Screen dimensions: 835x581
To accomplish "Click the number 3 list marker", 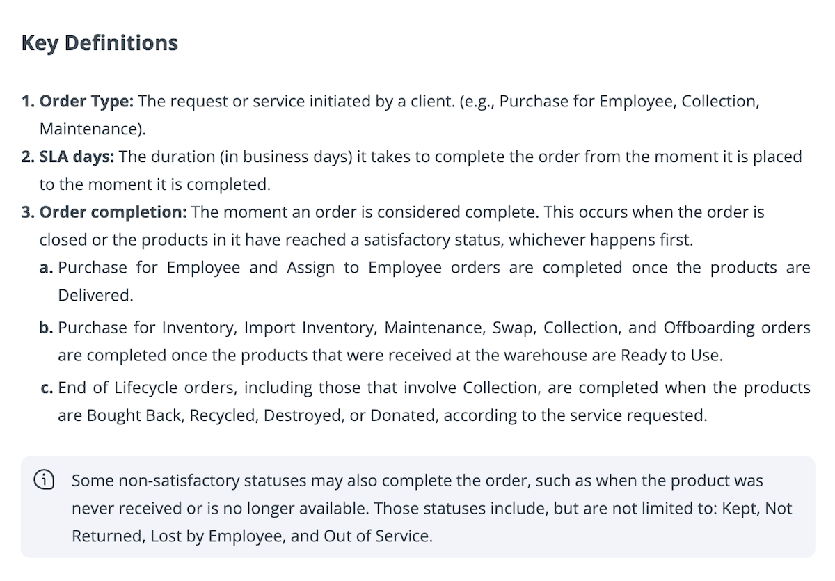I will click(27, 212).
